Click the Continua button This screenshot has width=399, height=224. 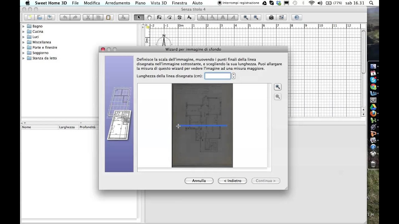coord(266,181)
